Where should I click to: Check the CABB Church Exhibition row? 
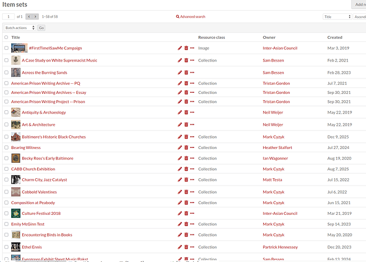pyautogui.click(x=6, y=169)
